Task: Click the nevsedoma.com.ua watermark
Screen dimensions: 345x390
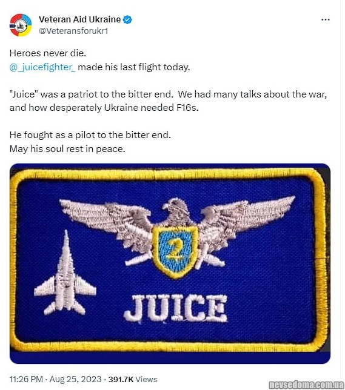Action: pos(307,385)
